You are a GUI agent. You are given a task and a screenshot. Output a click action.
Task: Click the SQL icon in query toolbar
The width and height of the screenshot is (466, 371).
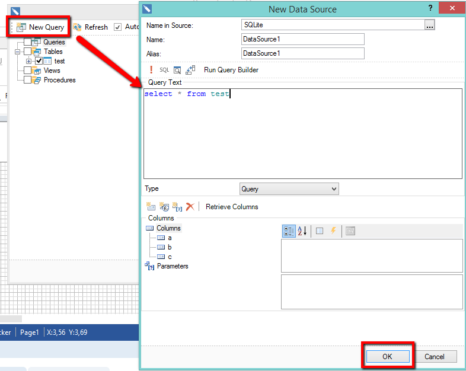[164, 70]
